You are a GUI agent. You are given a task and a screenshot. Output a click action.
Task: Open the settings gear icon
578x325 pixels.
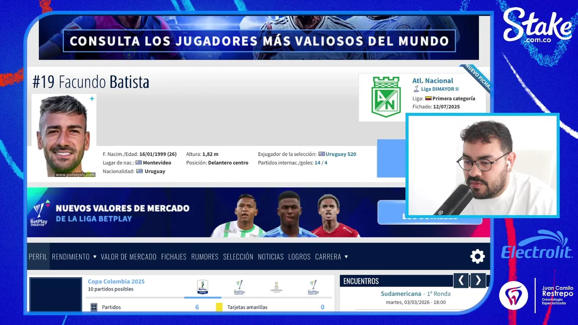477,256
